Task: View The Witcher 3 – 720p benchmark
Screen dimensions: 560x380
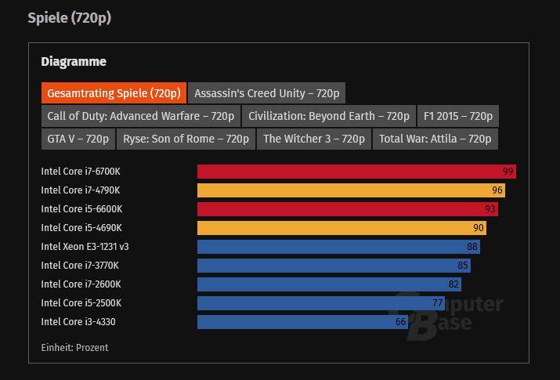Action: coord(314,139)
